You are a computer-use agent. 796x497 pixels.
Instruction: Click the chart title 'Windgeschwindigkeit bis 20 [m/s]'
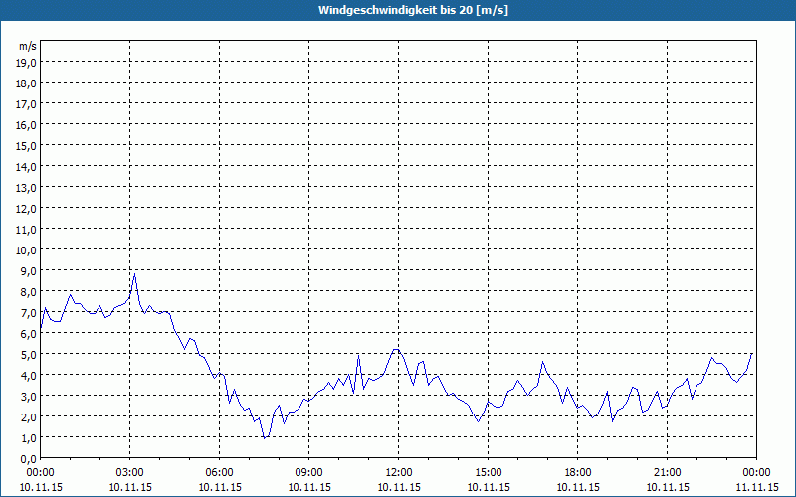click(413, 10)
